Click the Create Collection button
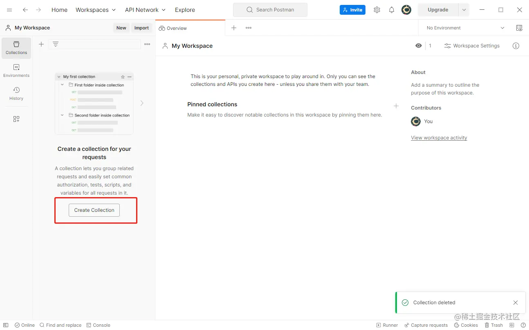This screenshot has height=330, width=529. click(94, 210)
